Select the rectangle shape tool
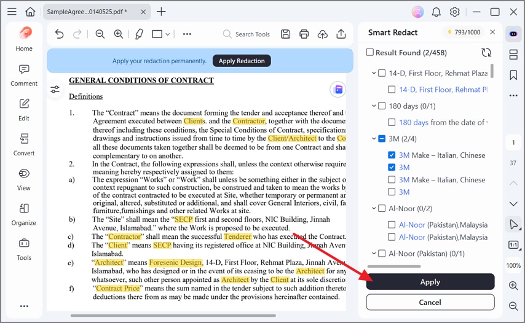Screen dimensions: 525x323 (x=157, y=34)
